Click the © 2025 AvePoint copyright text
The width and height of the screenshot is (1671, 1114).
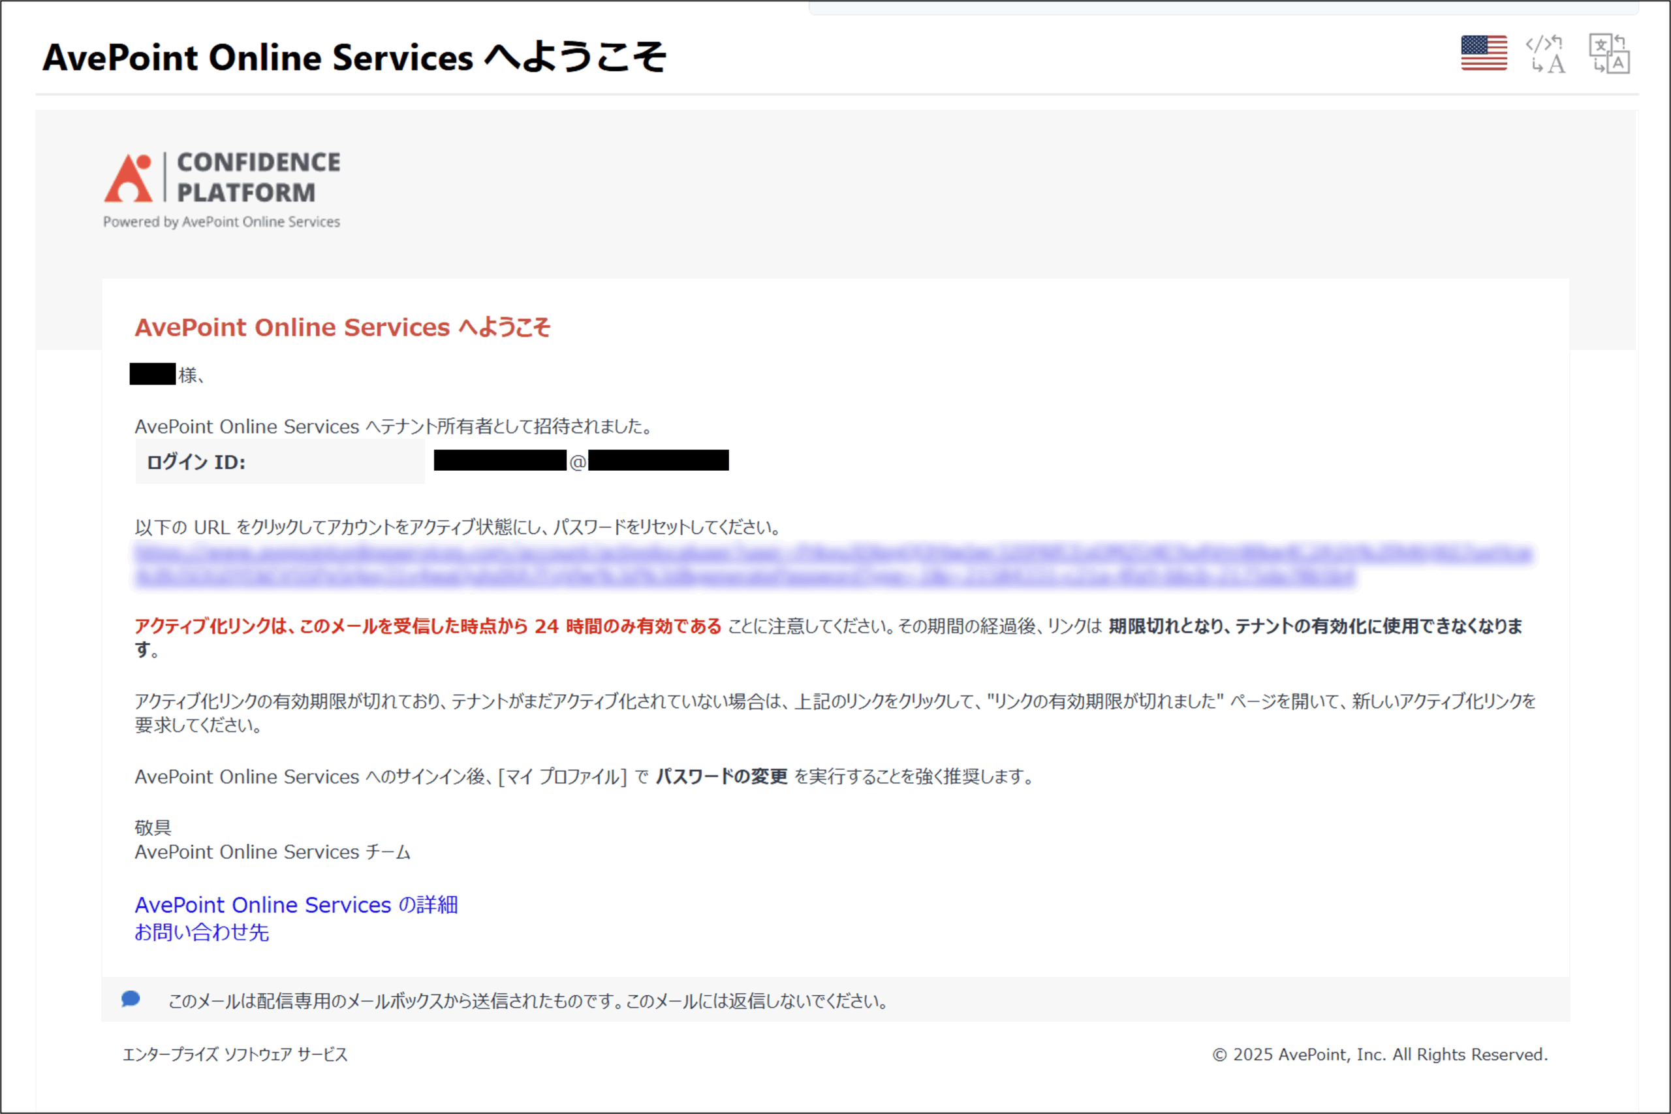tap(1379, 1055)
